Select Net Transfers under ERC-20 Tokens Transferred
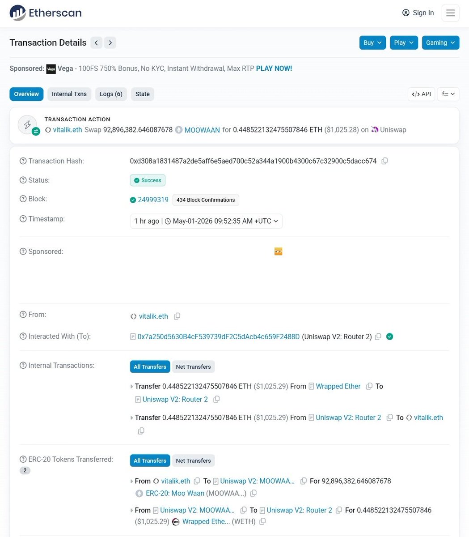 pyautogui.click(x=193, y=460)
